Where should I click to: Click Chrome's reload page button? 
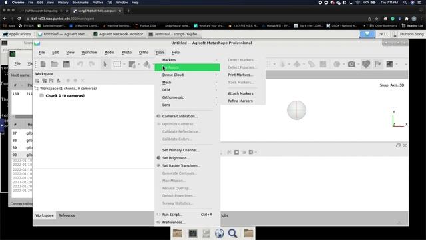coord(19,19)
